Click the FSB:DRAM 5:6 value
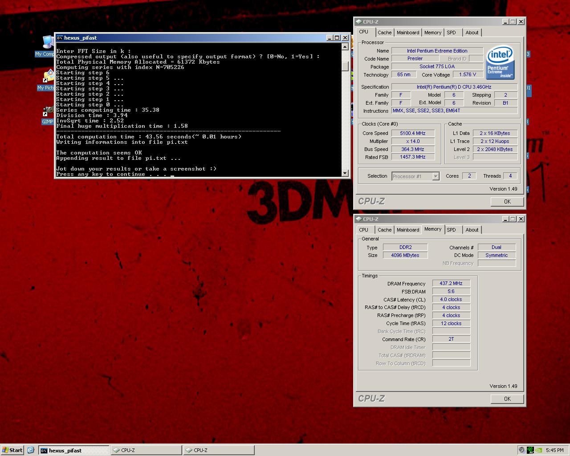Screen dimensions: 570x456 click(x=451, y=291)
